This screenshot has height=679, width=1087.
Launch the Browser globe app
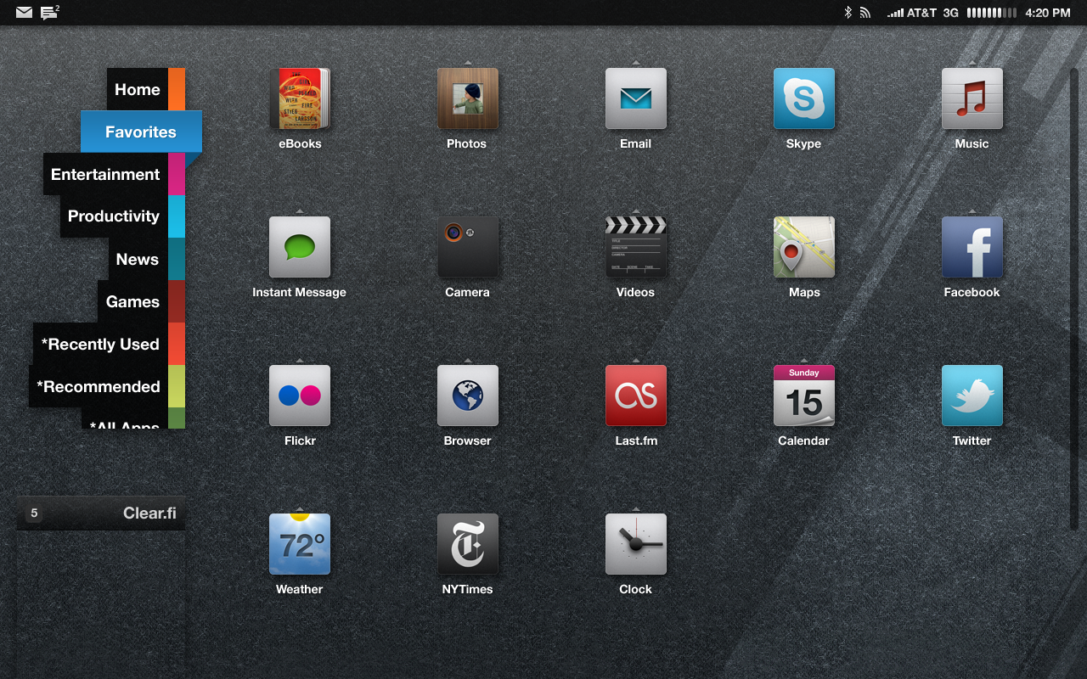click(x=468, y=396)
